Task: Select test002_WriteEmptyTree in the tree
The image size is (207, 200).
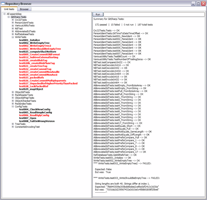Action: pos(34,43)
